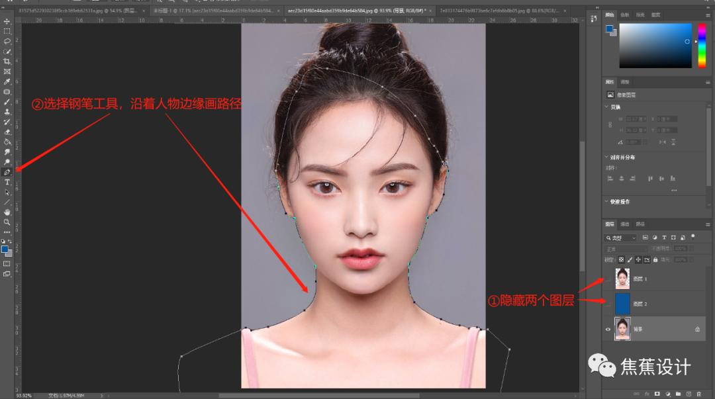
Task: Collapse the Align and Distribute section
Action: tap(606, 157)
